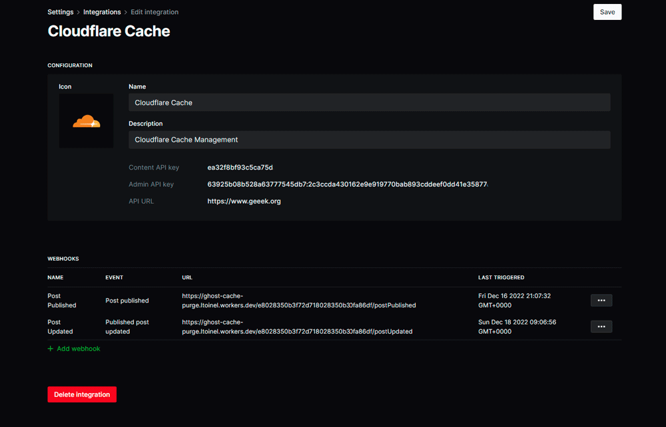Click the Edit integration breadcrumb text
666x427 pixels.
155,12
